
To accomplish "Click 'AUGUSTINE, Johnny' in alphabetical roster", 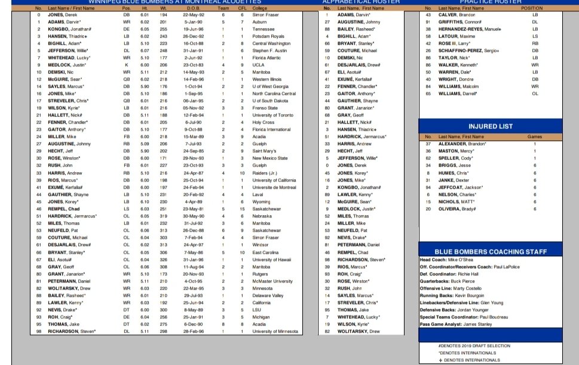I will [359, 22].
